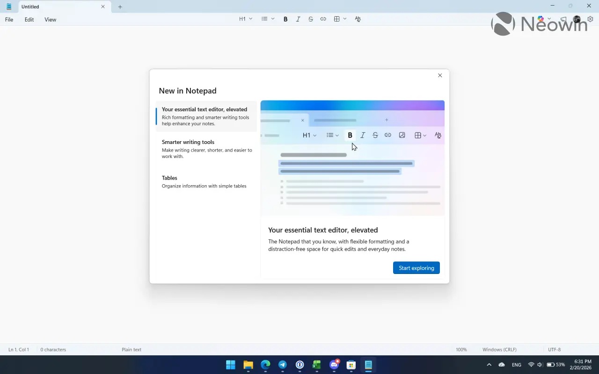
Task: Adjust system volume from the tray
Action: [x=539, y=365]
